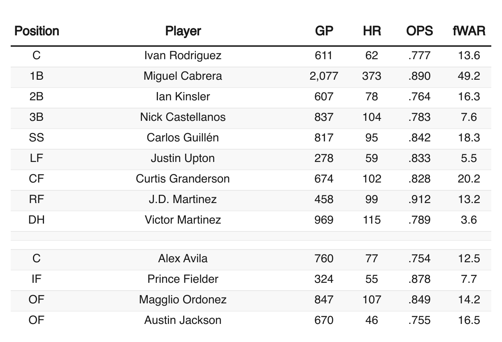This screenshot has width=502, height=342.
Task: Select the Ivan Rodriguez player name
Action: click(183, 55)
